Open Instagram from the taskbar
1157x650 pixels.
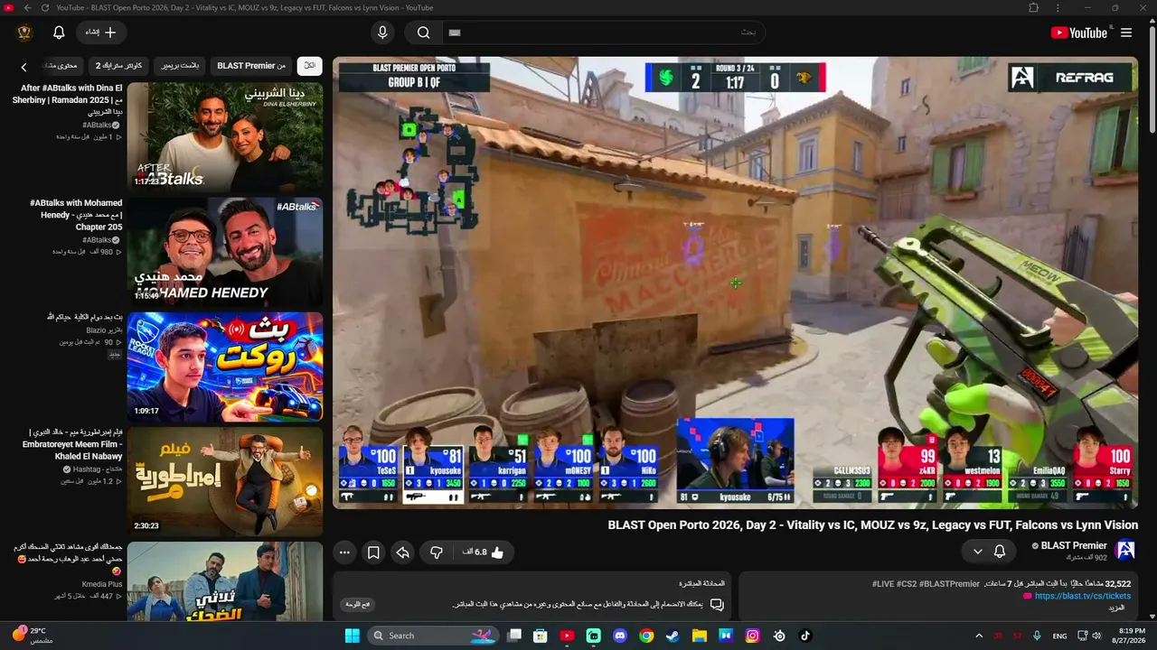tap(752, 636)
